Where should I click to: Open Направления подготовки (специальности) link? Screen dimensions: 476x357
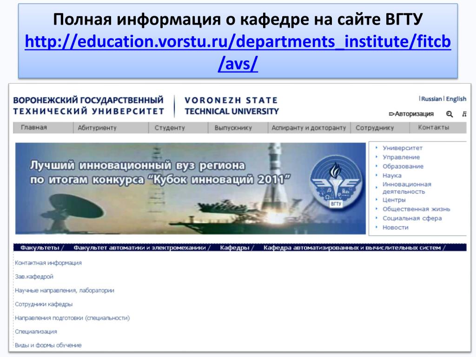(72, 318)
